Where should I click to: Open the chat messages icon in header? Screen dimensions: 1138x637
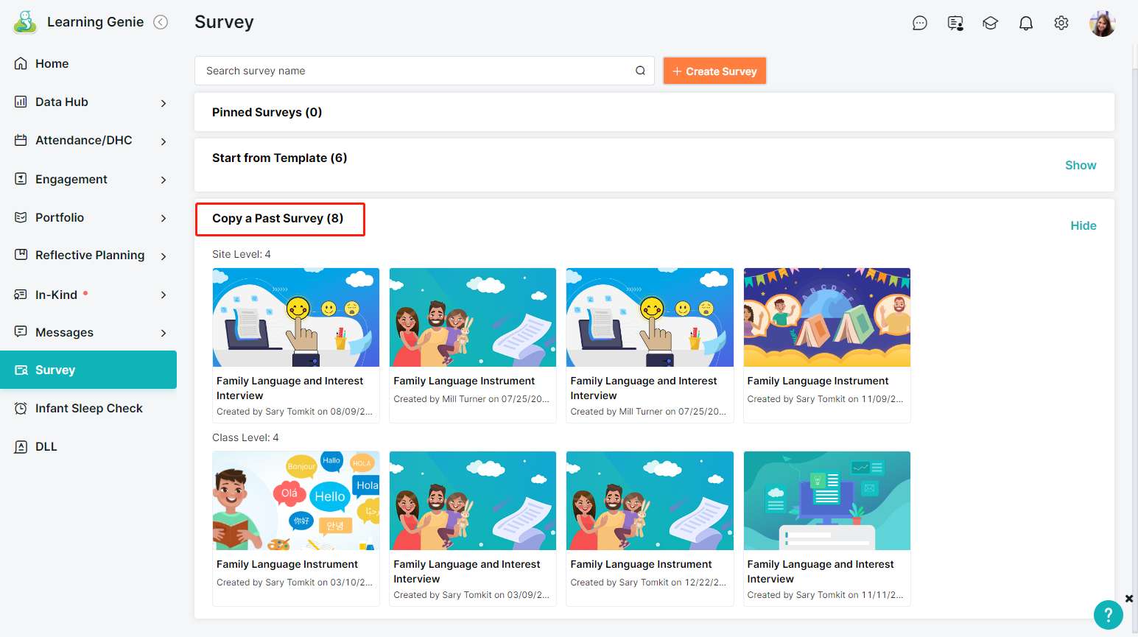pyautogui.click(x=920, y=24)
